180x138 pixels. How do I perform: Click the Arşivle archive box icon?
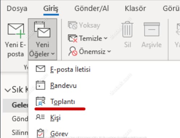click(152, 29)
